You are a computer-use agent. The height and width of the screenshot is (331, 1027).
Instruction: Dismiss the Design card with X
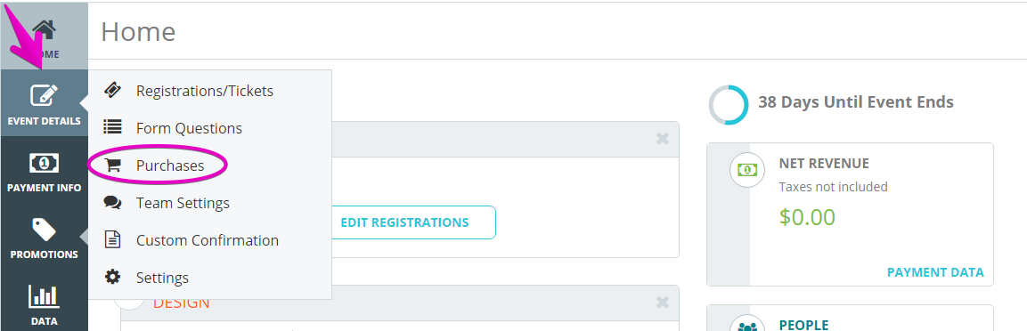[x=662, y=302]
